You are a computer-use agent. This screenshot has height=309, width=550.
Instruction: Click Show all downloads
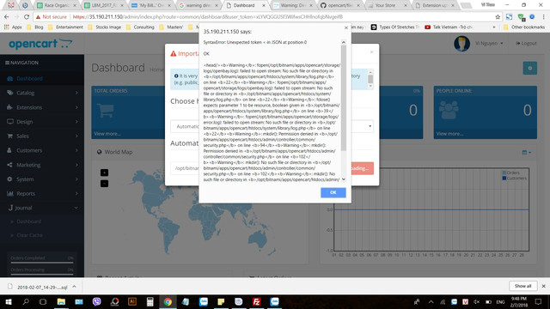[x=522, y=286]
